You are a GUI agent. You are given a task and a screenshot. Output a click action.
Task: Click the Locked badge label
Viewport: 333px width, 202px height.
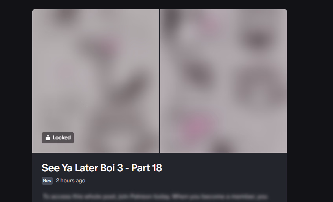[x=58, y=138]
